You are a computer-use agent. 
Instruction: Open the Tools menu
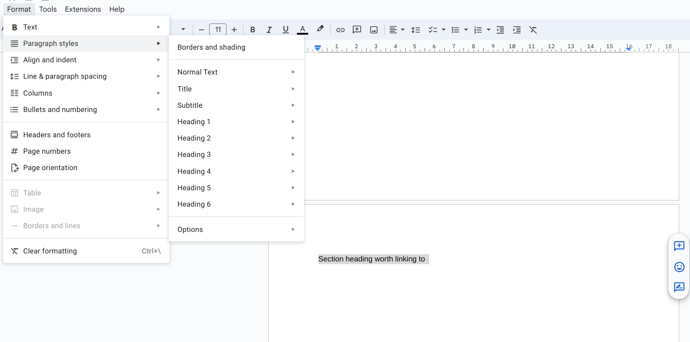[x=48, y=9]
